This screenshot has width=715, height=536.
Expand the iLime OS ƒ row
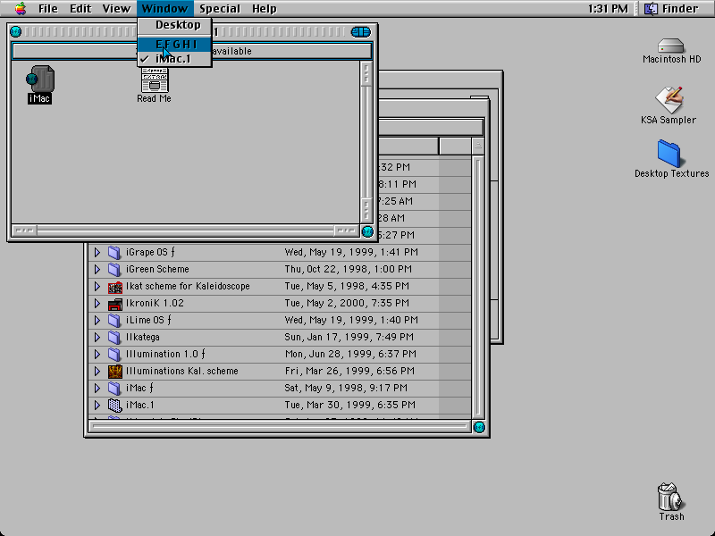point(97,320)
